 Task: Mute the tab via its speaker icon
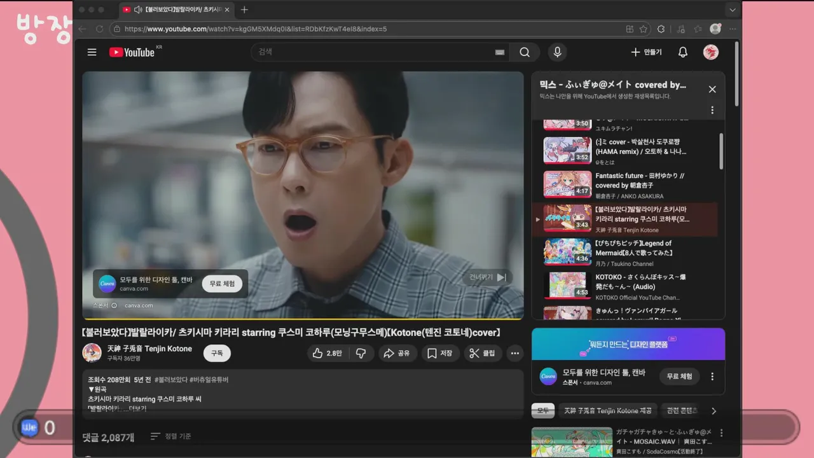(x=138, y=10)
